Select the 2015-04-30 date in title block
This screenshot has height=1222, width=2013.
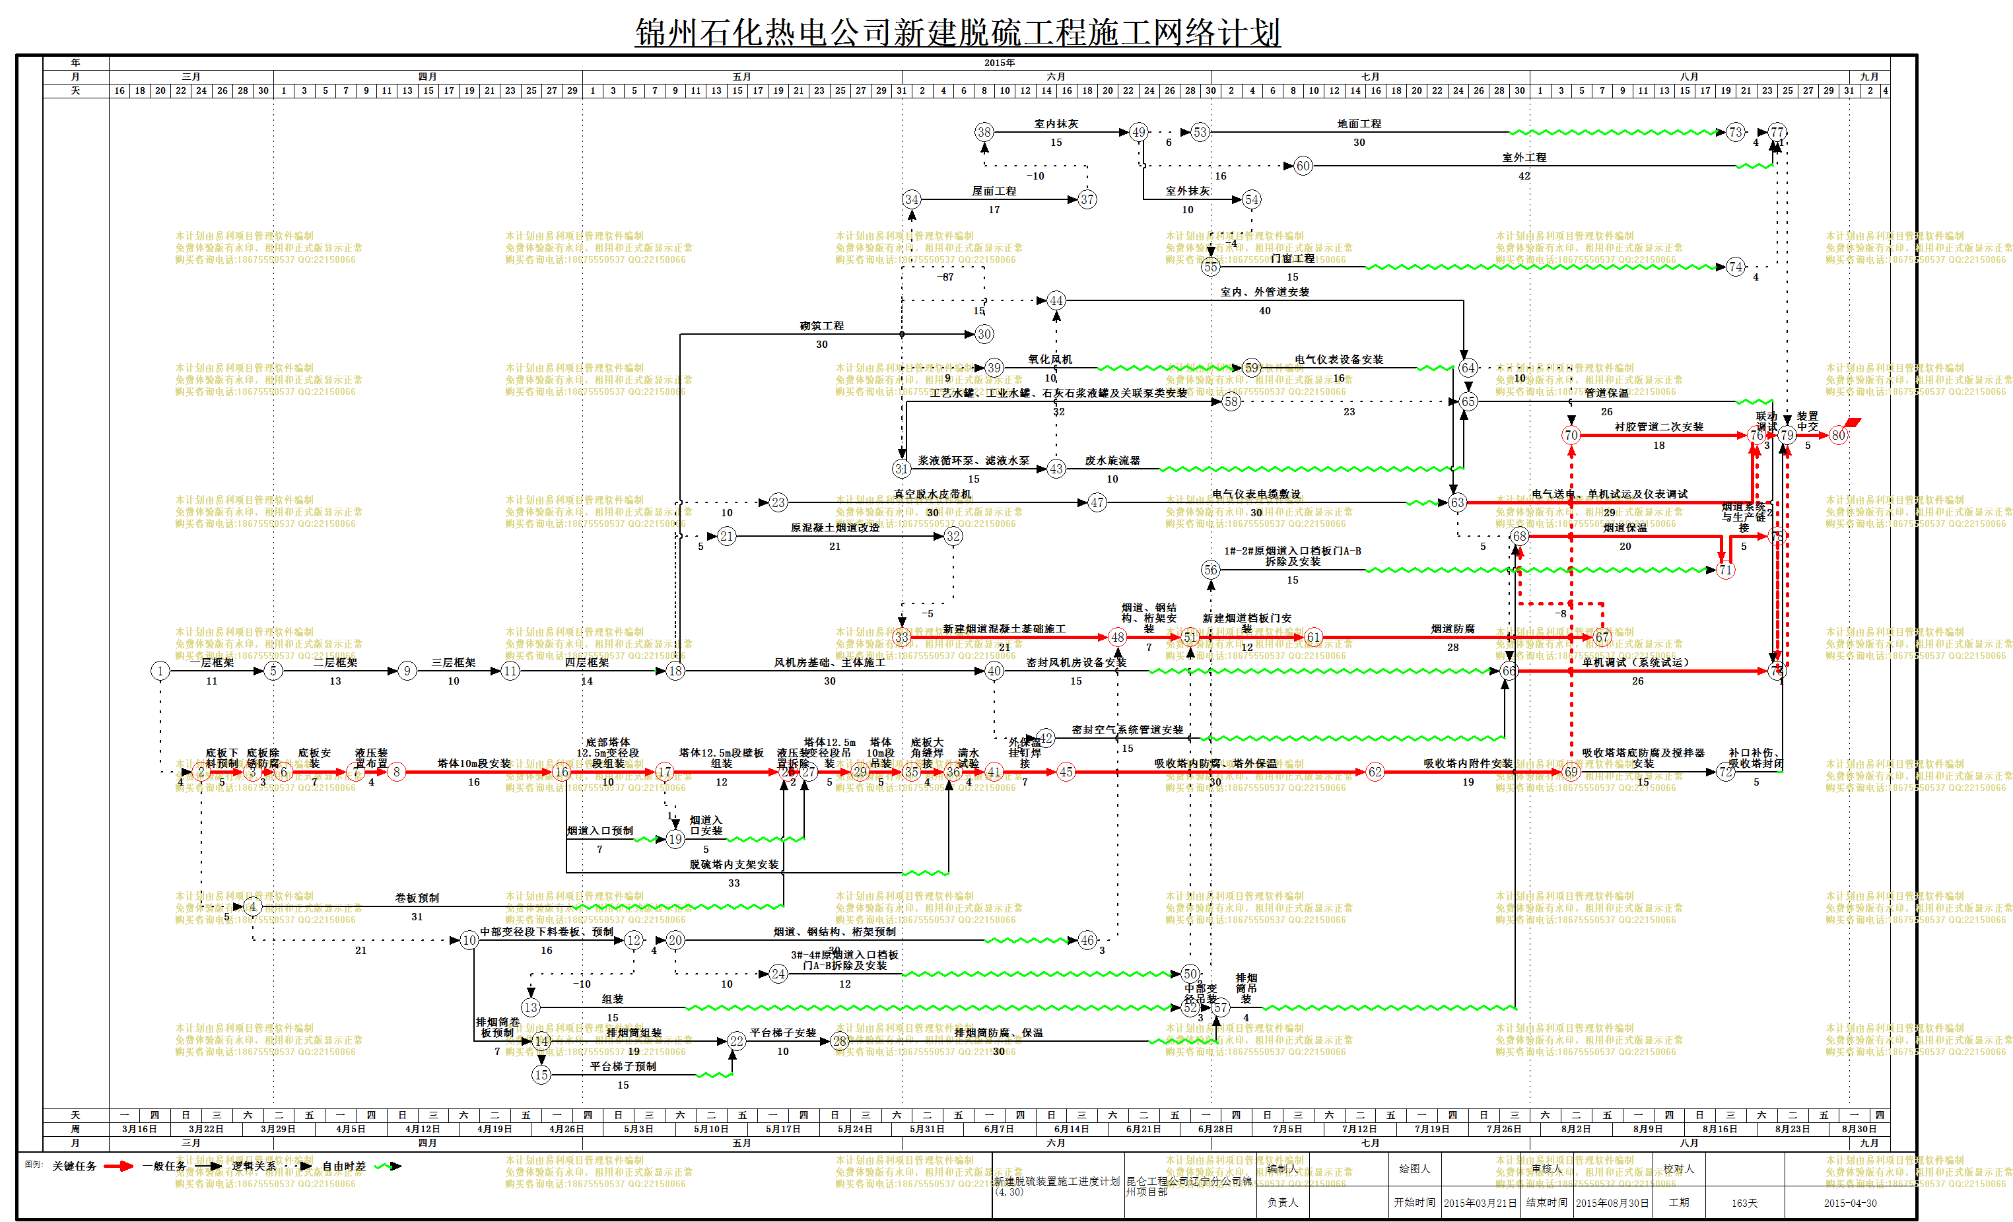(x=1850, y=1204)
